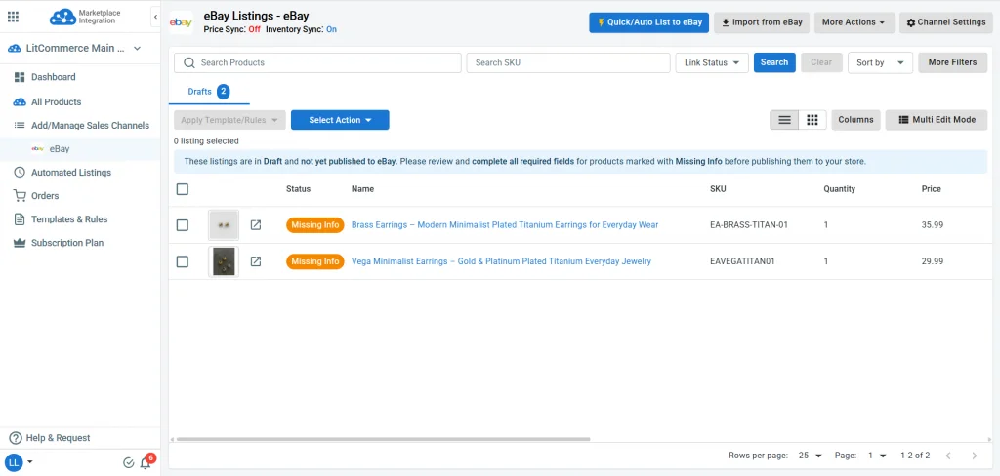Viewport: 1000px width, 476px height.
Task: Click the Marketplace Integration cloud logo
Action: coord(62,17)
